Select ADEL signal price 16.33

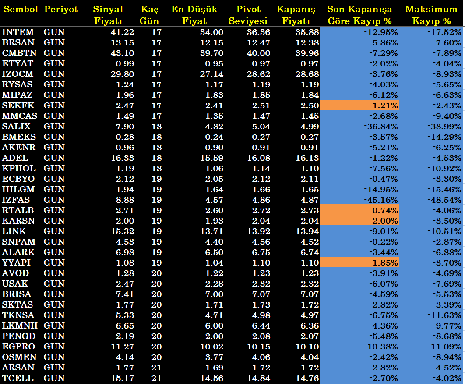123,158
